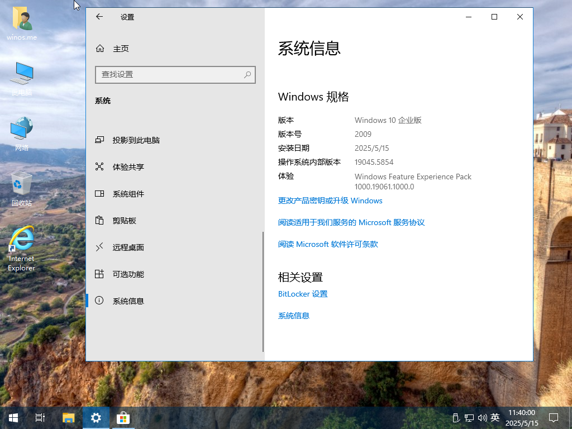Click the 系统信息 page heading
Image resolution: width=572 pixels, height=429 pixels.
pyautogui.click(x=309, y=49)
